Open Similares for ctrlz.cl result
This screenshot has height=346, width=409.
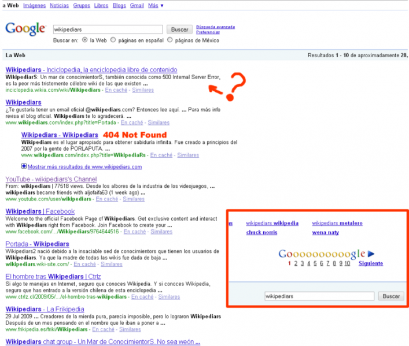[x=169, y=296]
